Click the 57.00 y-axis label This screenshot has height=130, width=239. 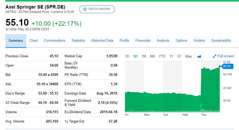(227, 62)
